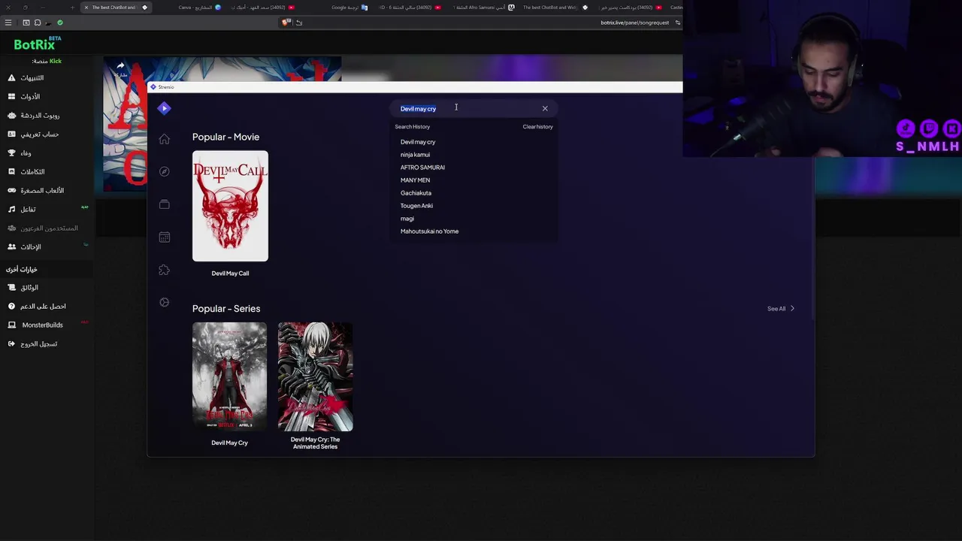Open the Devil May Call movie poster
Image resolution: width=962 pixels, height=541 pixels.
tap(230, 207)
